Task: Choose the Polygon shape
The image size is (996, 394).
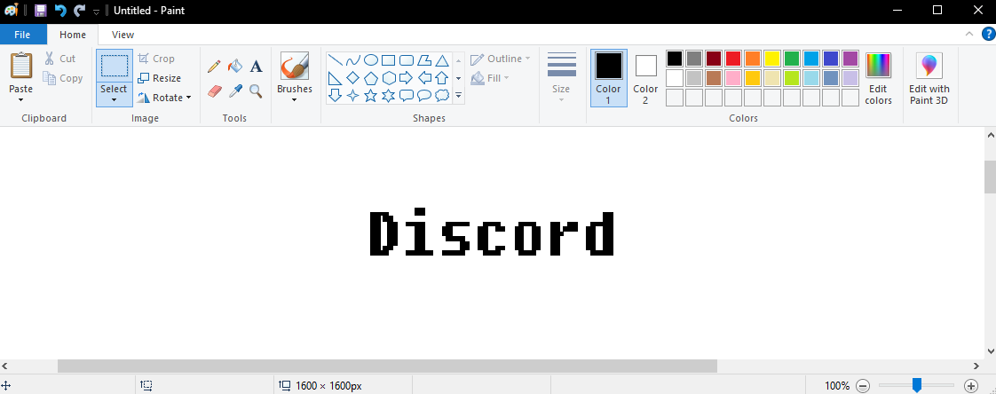Action: [x=424, y=60]
